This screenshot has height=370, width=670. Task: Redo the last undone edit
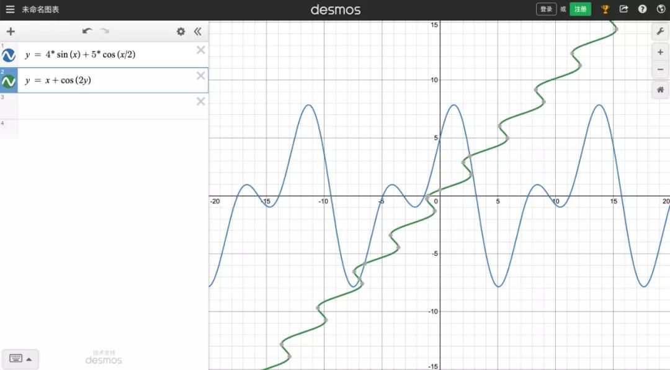point(105,31)
